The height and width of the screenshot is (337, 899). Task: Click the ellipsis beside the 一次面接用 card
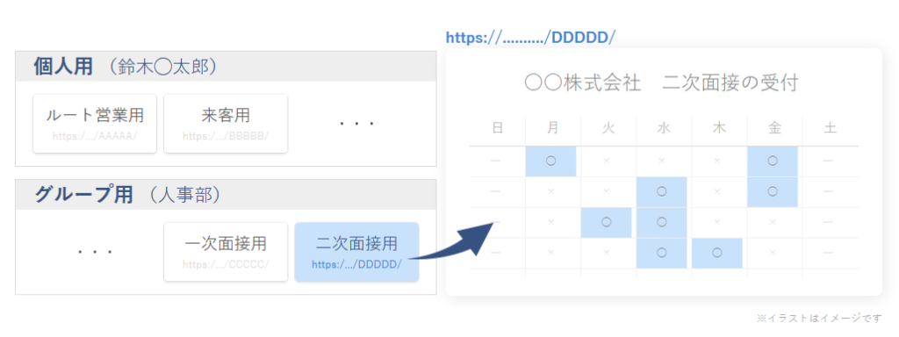click(95, 252)
